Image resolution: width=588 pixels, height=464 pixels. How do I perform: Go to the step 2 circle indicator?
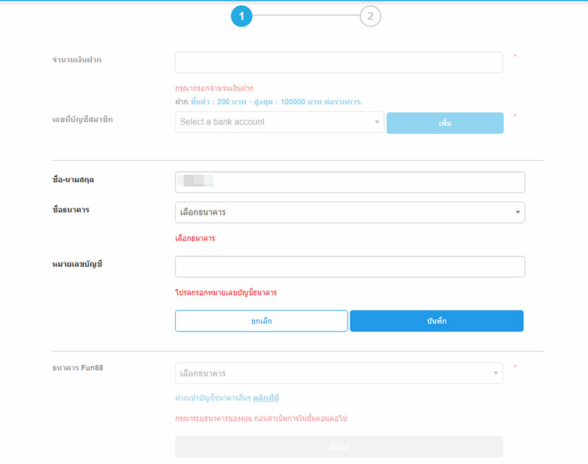coord(370,15)
